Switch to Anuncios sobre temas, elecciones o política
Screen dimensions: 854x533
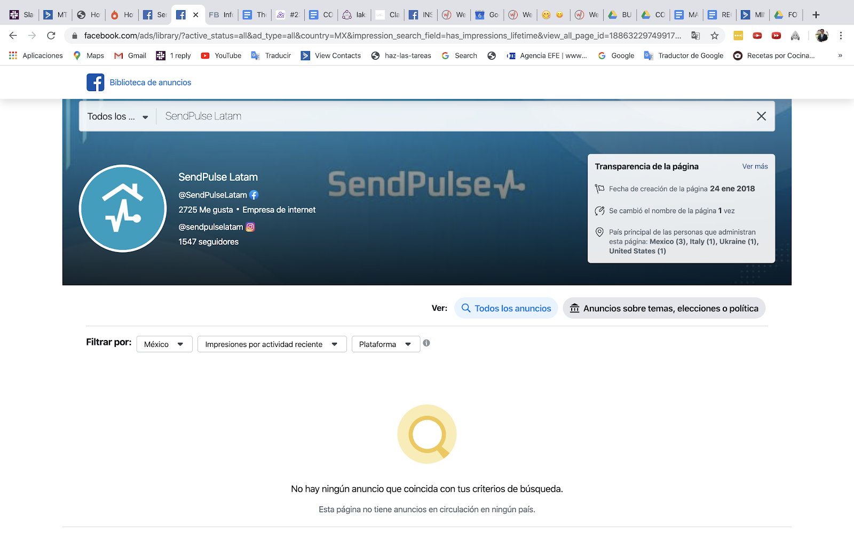664,308
